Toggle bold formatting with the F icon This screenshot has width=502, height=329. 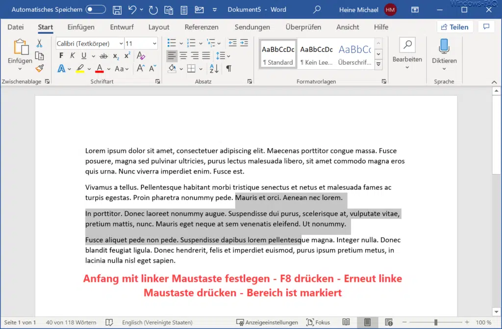61,55
